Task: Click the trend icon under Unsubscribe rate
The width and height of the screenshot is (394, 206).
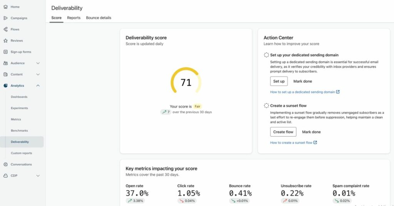Action: tap(285, 201)
